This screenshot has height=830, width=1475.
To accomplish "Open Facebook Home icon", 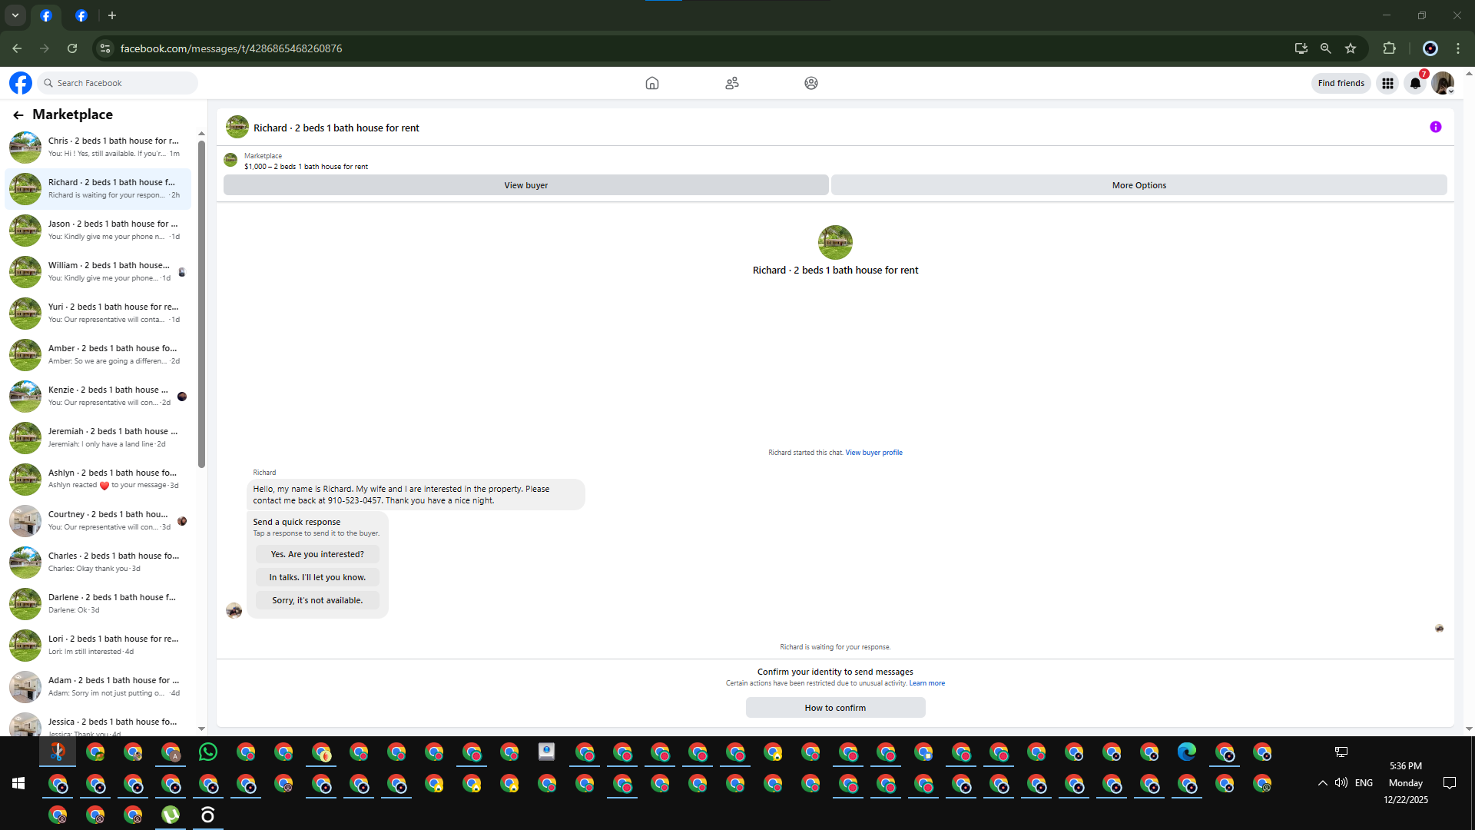I will [651, 83].
